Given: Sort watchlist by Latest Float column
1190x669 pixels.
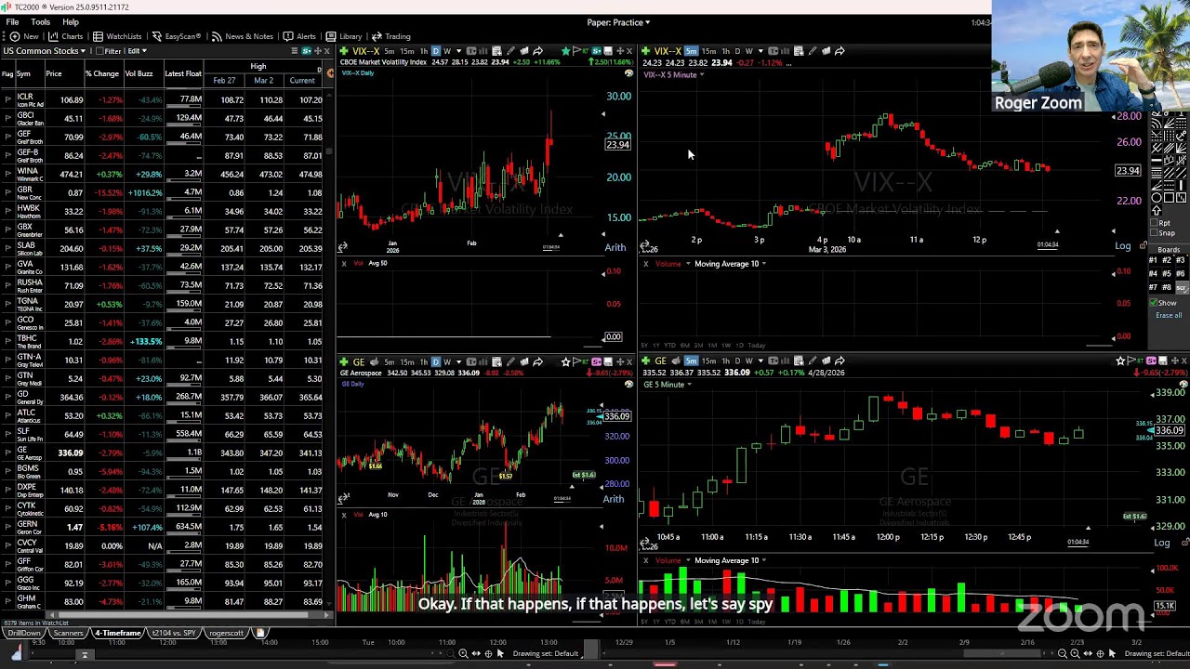Looking at the screenshot, I should coord(182,73).
